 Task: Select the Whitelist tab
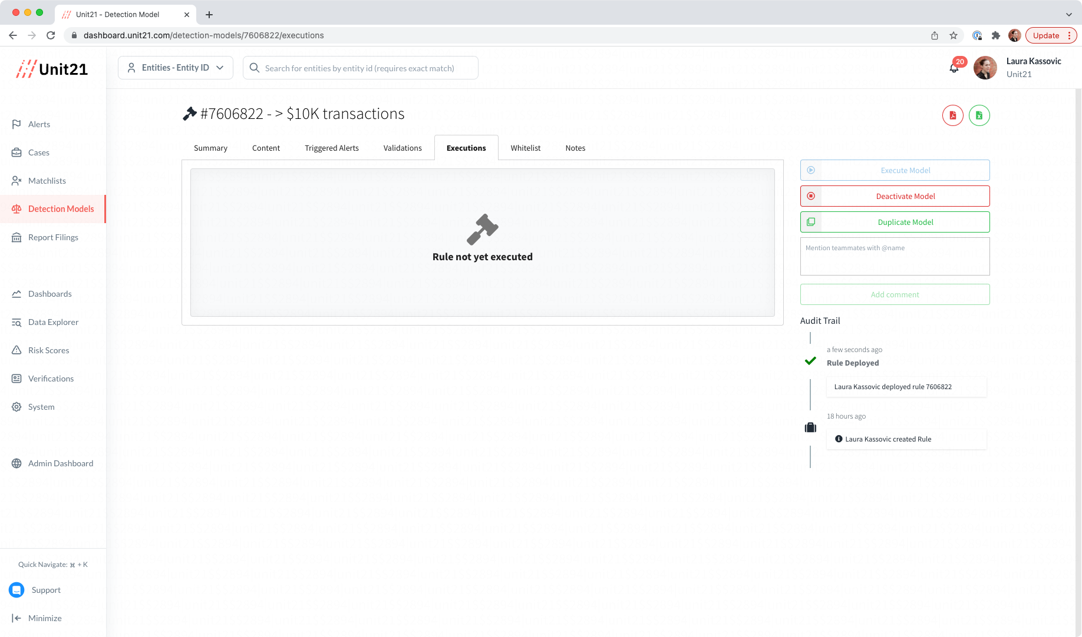pyautogui.click(x=526, y=148)
